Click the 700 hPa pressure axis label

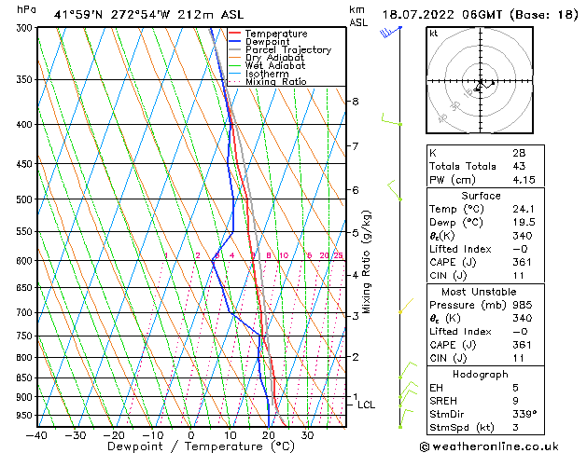(24, 312)
